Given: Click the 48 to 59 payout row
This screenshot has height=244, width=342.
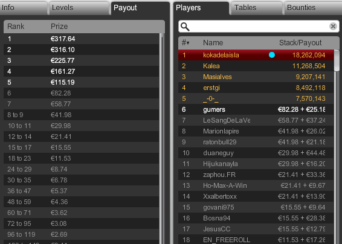Looking at the screenshot, I should [x=82, y=202].
